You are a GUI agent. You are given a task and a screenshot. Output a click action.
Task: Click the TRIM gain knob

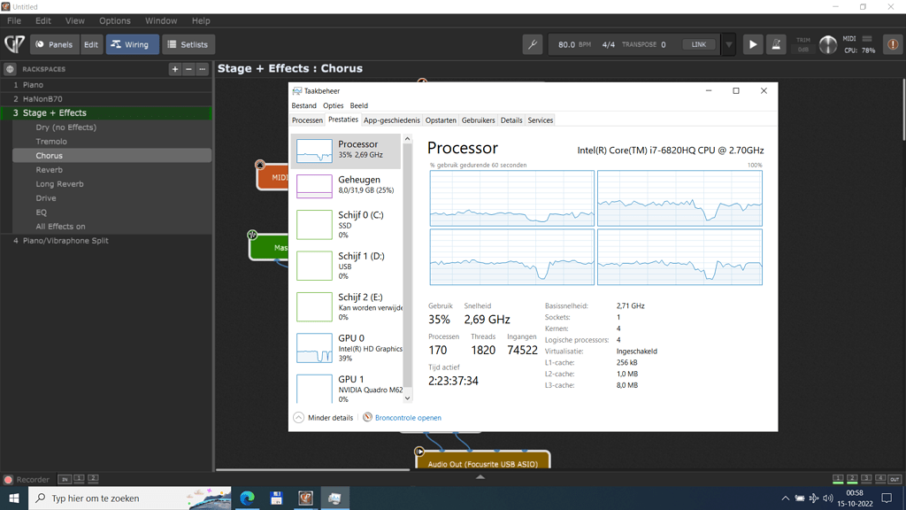pos(827,44)
